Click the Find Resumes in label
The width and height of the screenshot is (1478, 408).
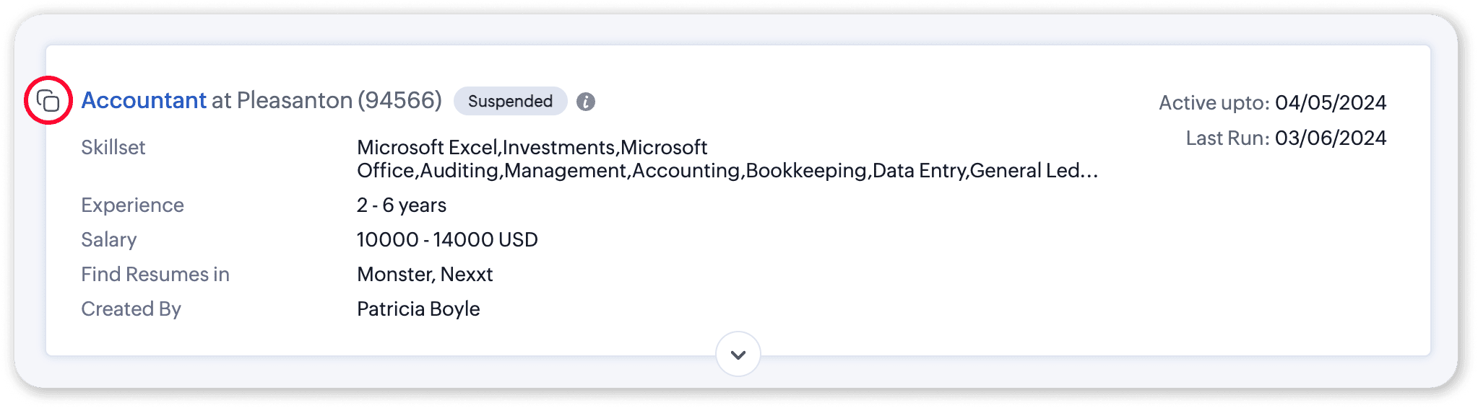click(x=155, y=274)
